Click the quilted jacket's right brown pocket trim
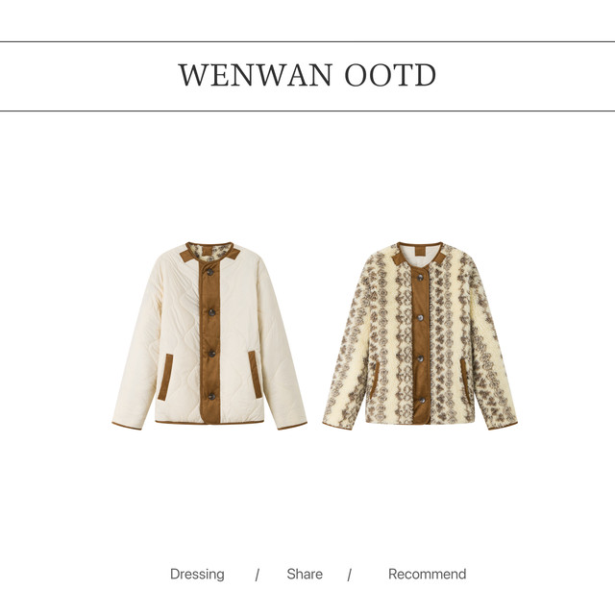The width and height of the screenshot is (615, 615). pos(256,374)
